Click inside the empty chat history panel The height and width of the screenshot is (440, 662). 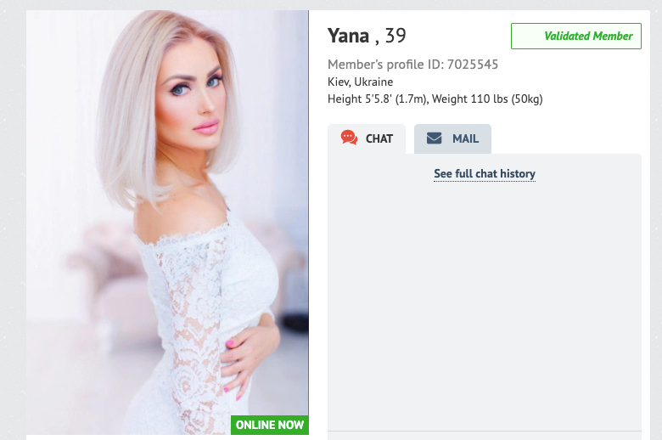pyautogui.click(x=485, y=304)
